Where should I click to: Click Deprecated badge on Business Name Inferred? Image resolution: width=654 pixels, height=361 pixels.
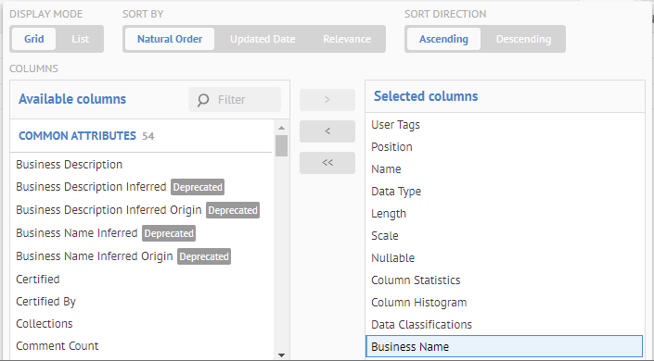[x=169, y=233]
